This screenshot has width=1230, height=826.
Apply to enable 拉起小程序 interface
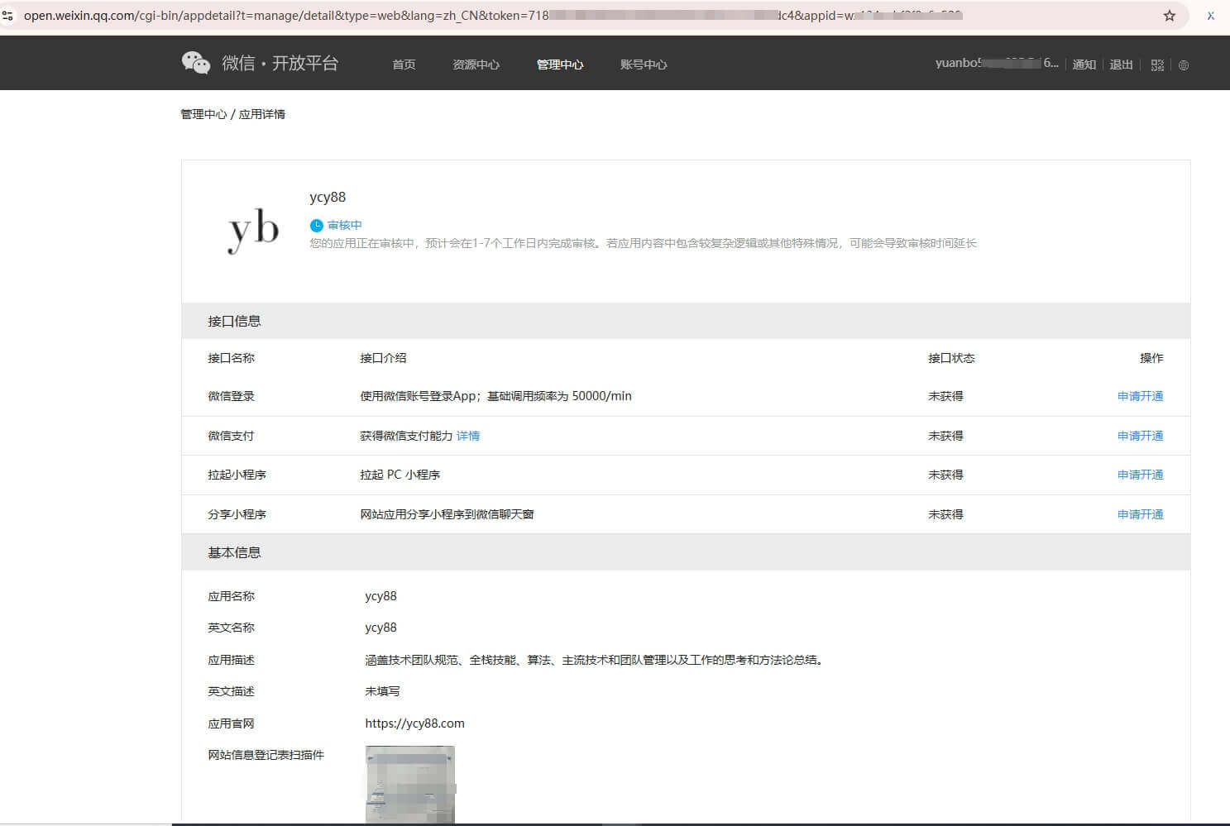(1140, 475)
